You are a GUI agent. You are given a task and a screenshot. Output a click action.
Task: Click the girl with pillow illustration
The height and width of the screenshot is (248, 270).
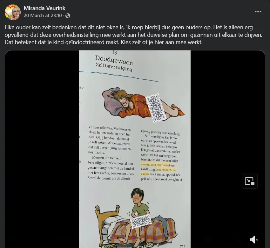point(143,104)
